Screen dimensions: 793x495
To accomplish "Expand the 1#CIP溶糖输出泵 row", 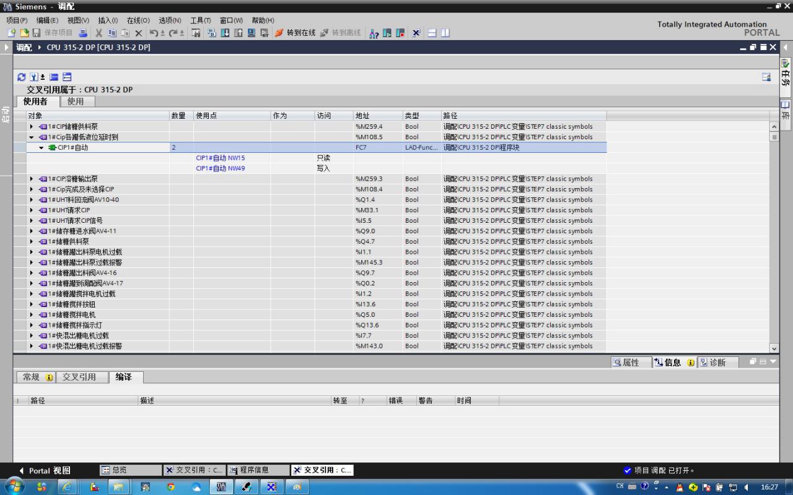I will (x=32, y=179).
